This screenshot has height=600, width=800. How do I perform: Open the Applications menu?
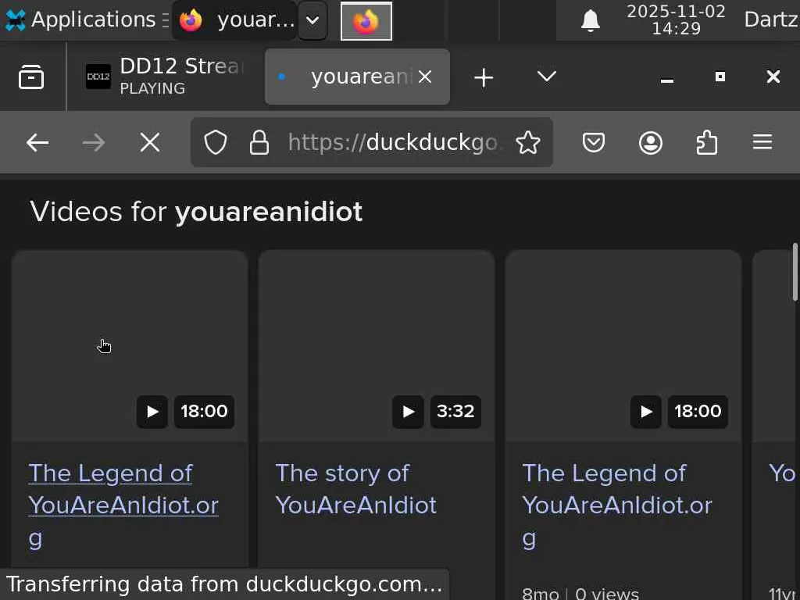coord(81,20)
